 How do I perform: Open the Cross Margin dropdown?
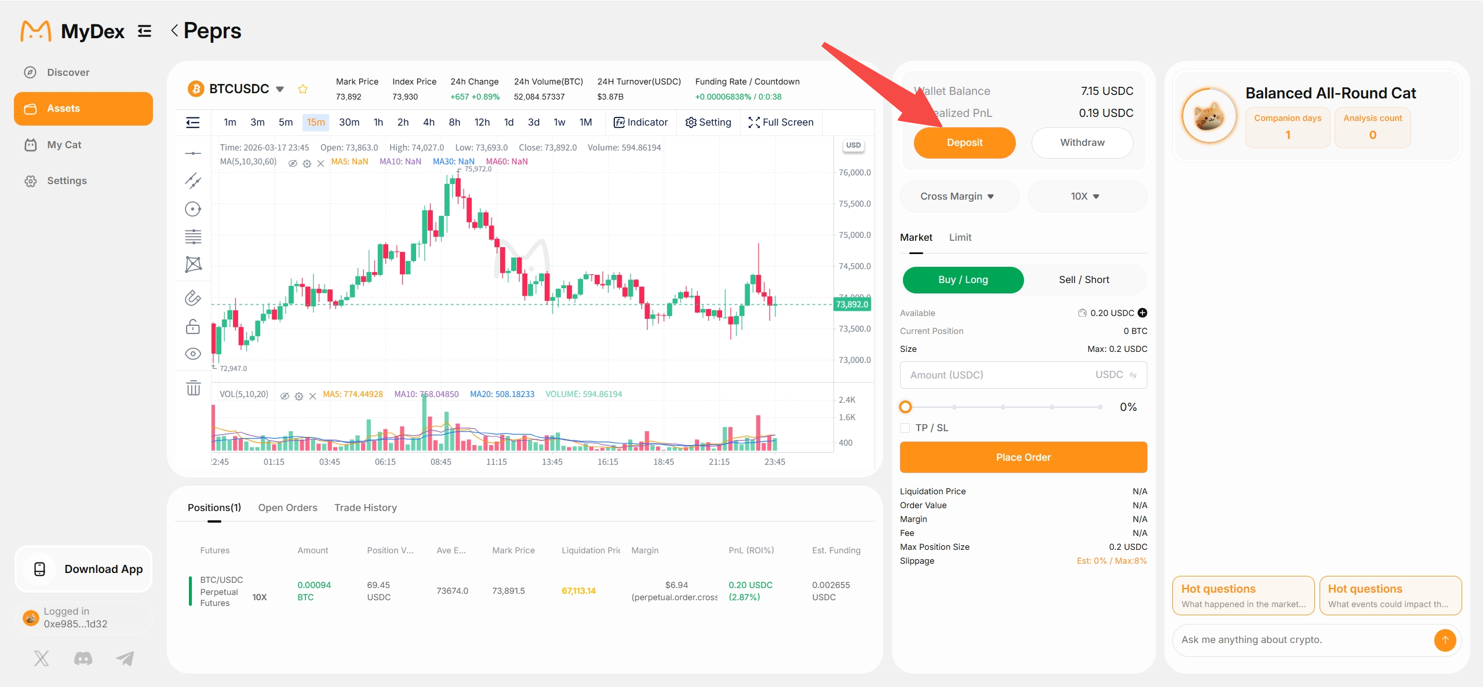tap(959, 196)
